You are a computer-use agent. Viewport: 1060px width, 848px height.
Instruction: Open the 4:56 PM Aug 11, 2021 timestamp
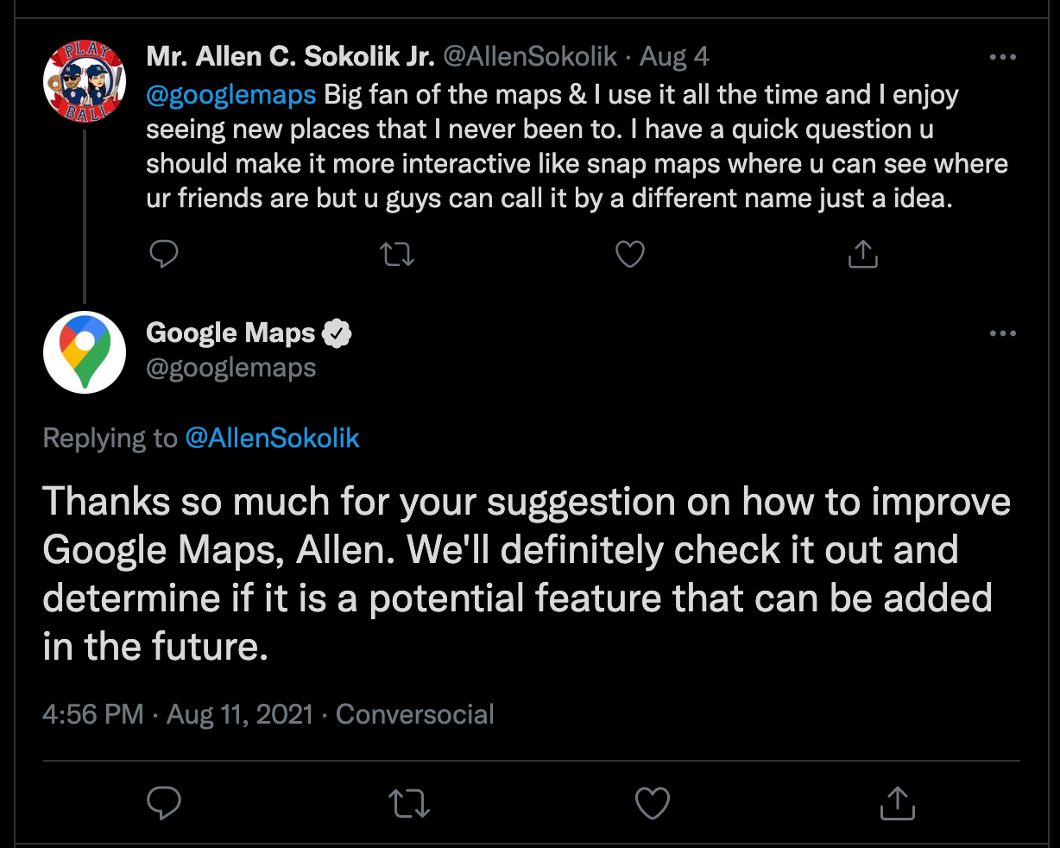pyautogui.click(x=177, y=714)
